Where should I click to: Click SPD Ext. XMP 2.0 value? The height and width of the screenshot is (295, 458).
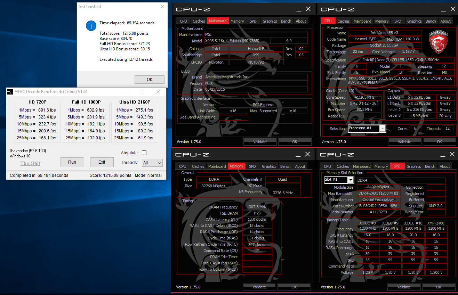coord(436,206)
